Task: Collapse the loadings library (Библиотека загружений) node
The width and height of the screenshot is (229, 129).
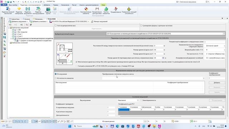Action: (x=9, y=28)
